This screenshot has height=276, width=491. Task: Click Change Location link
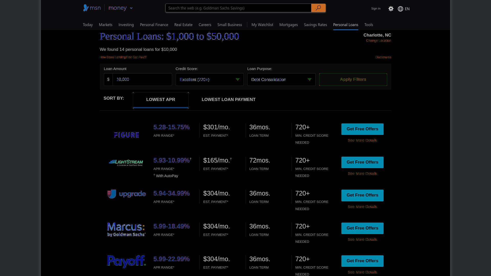click(x=378, y=41)
